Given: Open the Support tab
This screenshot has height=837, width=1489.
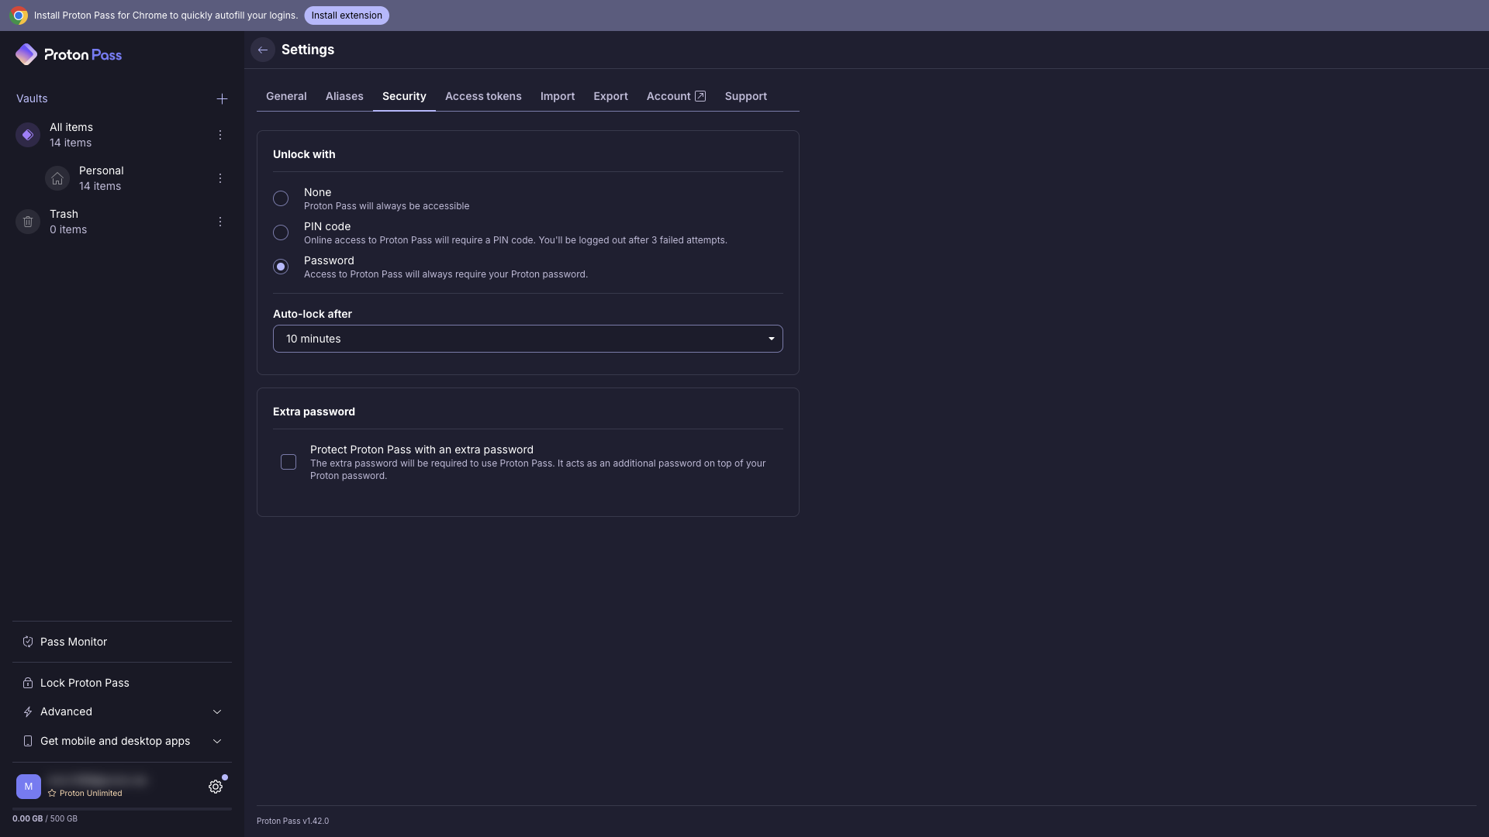Looking at the screenshot, I should [746, 96].
